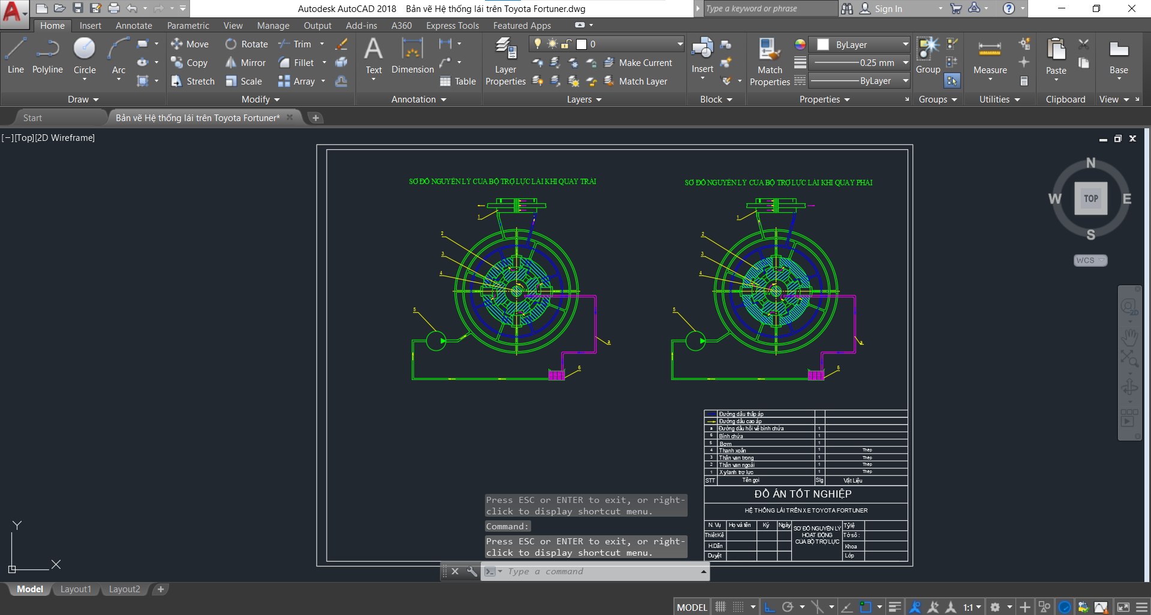Screen dimensions: 1151x615
Task: Click the MODEL status bar button
Action: [x=692, y=607]
